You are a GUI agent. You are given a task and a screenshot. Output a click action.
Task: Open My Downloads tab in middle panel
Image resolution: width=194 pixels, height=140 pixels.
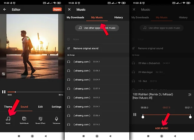coord(75,17)
